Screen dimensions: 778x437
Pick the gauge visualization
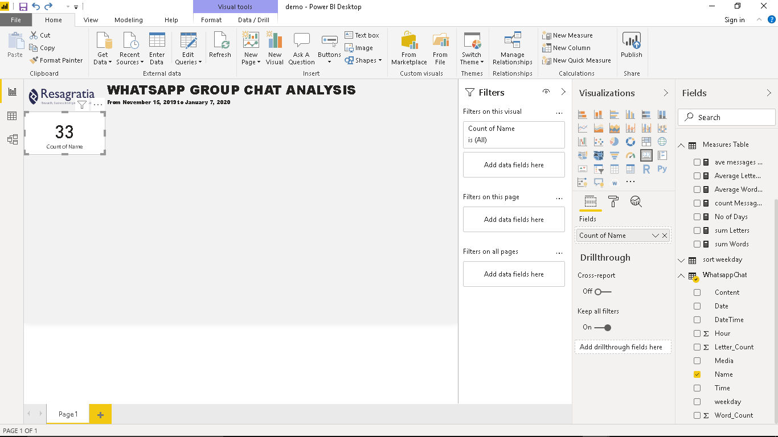630,155
